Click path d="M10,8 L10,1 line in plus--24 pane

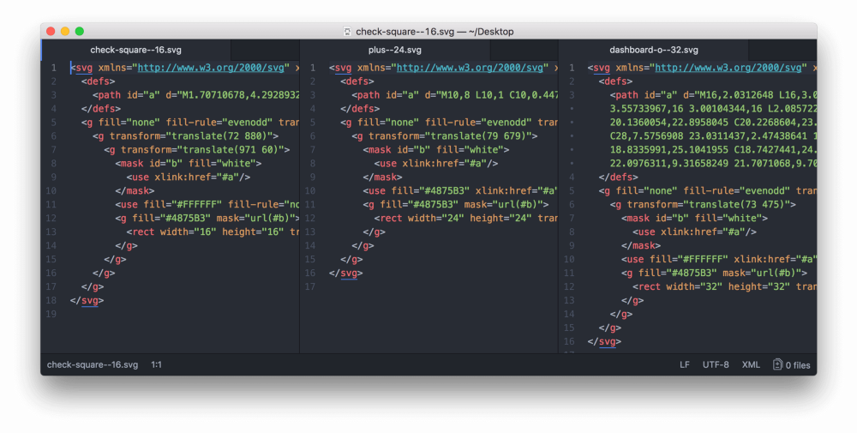[x=455, y=95]
